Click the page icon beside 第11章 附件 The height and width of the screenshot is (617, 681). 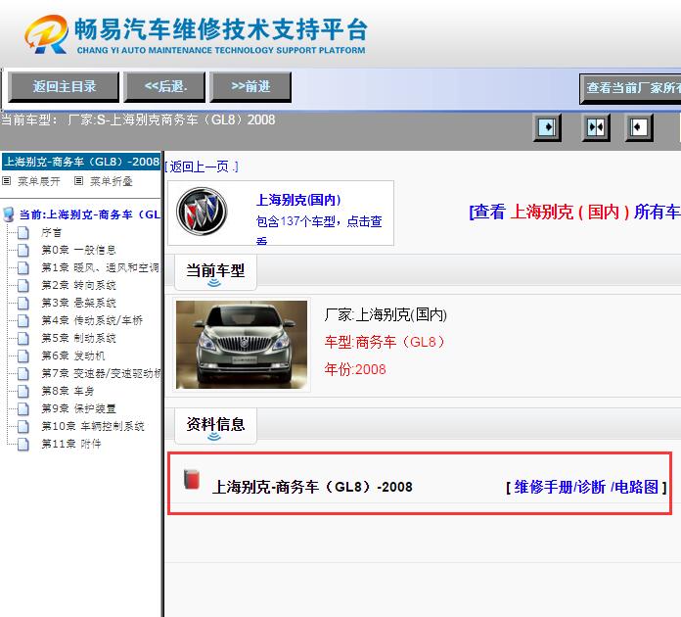(x=23, y=444)
